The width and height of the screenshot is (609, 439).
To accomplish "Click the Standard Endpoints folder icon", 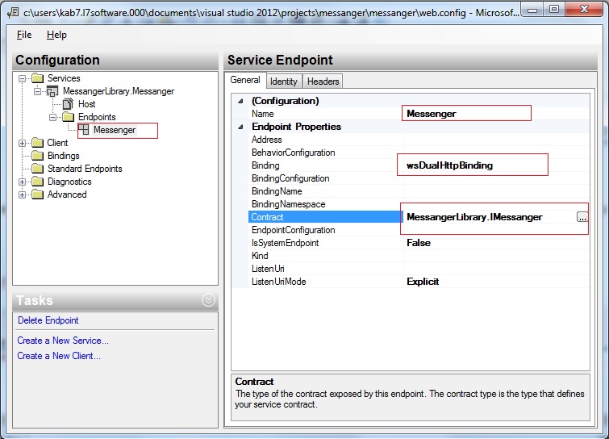I will pos(37,168).
